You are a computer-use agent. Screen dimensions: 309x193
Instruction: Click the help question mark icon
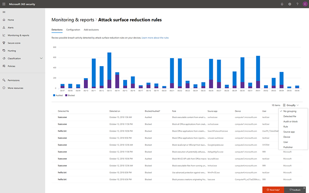pyautogui.click(x=297, y=4)
